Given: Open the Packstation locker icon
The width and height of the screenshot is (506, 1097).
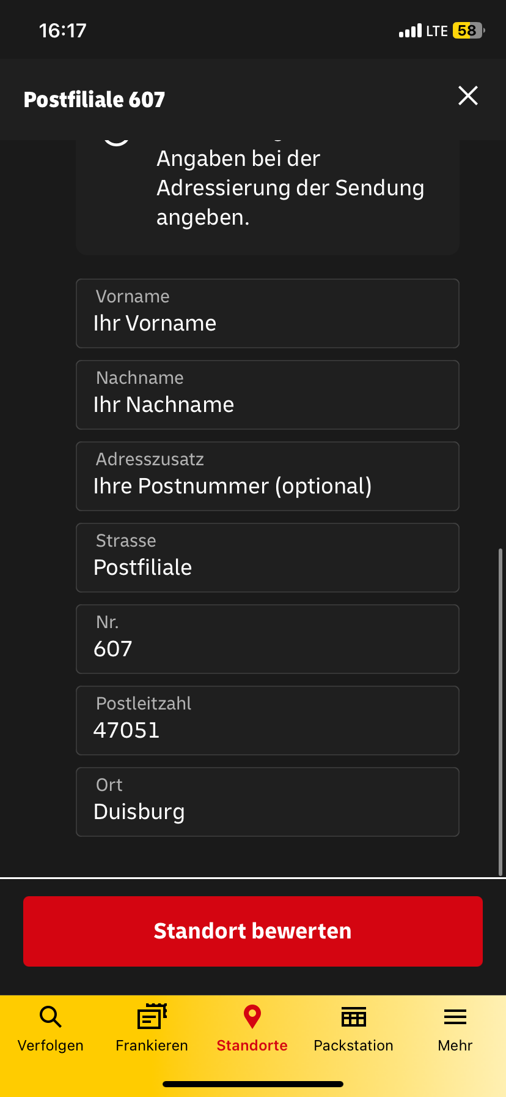Looking at the screenshot, I should click(353, 1017).
